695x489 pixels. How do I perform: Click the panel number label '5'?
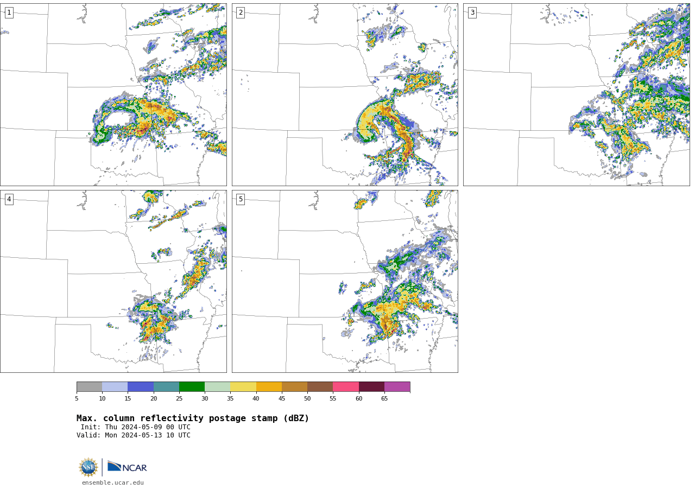[241, 199]
